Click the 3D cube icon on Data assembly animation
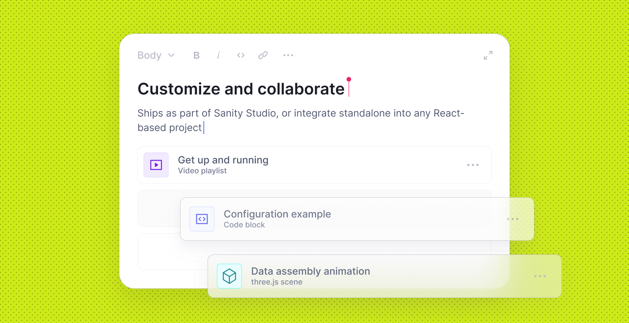Image resolution: width=629 pixels, height=323 pixels. [229, 276]
